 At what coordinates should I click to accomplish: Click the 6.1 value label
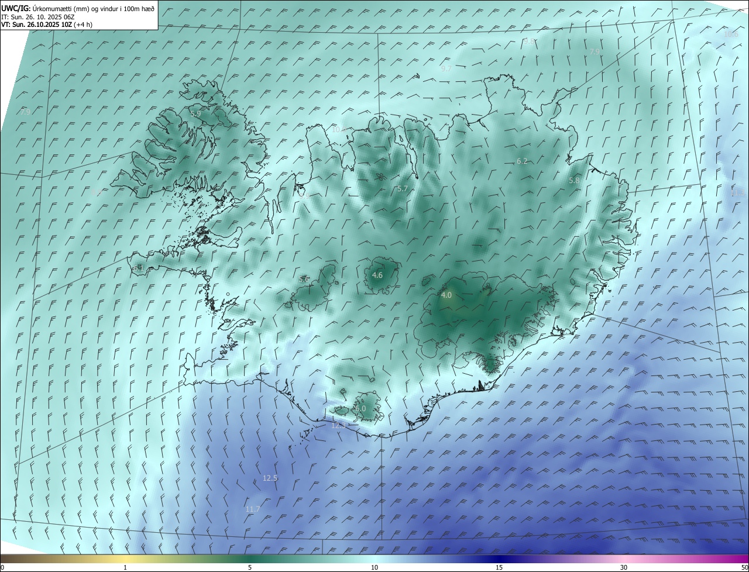[138, 268]
